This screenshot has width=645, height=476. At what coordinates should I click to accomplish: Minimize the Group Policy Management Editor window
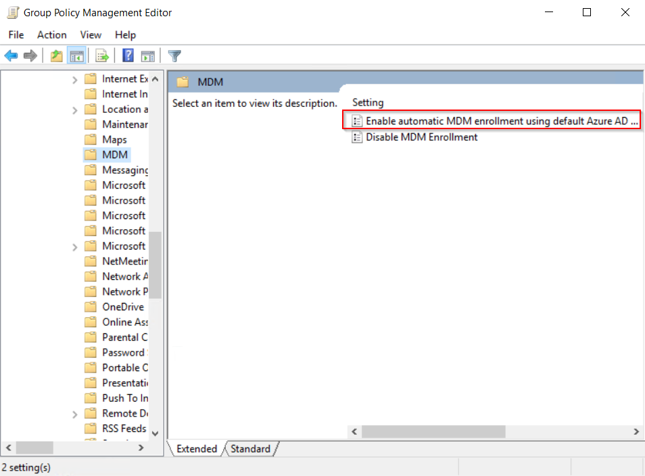coord(549,12)
